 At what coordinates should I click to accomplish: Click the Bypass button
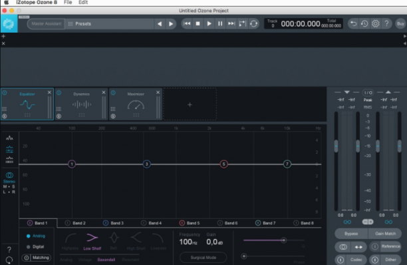(x=351, y=234)
